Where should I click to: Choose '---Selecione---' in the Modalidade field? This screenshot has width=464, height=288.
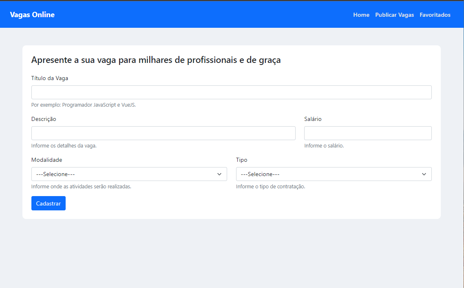pos(129,174)
